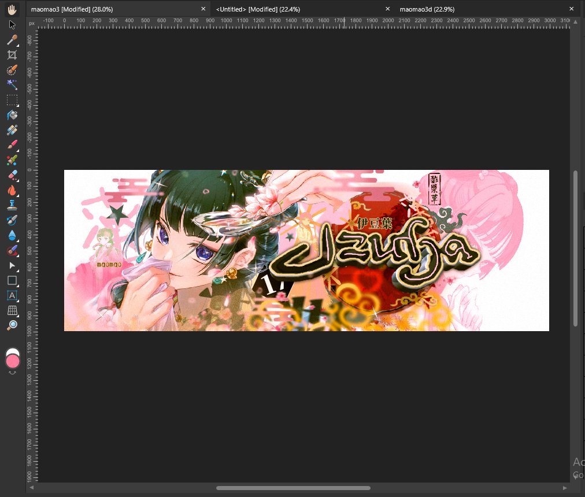Select the Flood Select magic wand

coord(12,85)
